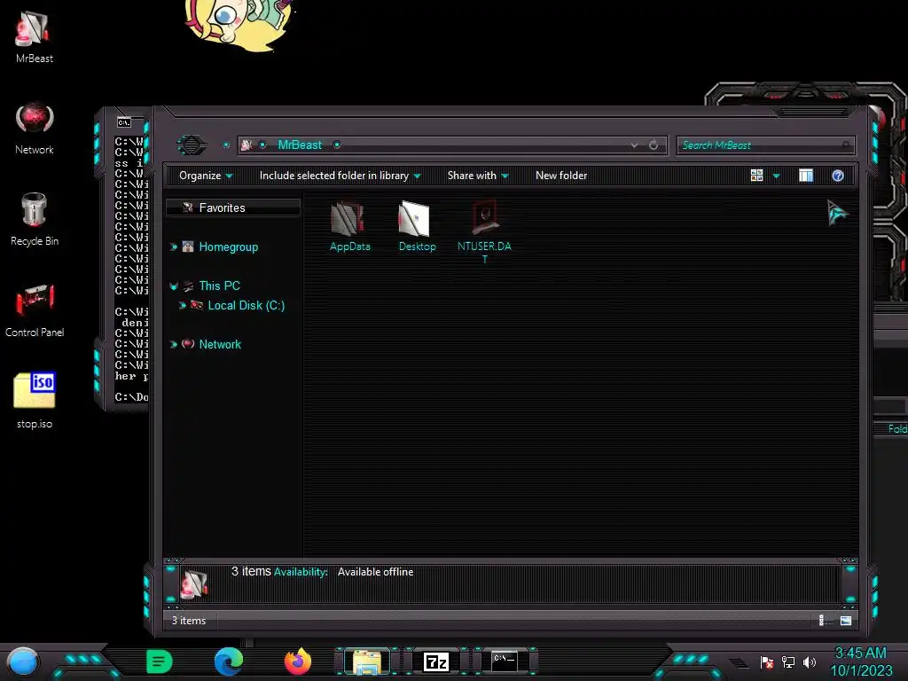Screen dimensions: 908x681
Task: Click the back navigation button in Explorer
Action: click(192, 145)
